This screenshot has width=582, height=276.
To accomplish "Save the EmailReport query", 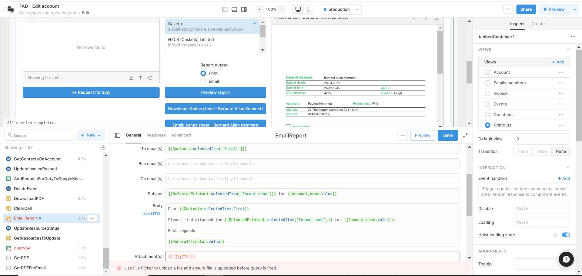I will point(448,135).
